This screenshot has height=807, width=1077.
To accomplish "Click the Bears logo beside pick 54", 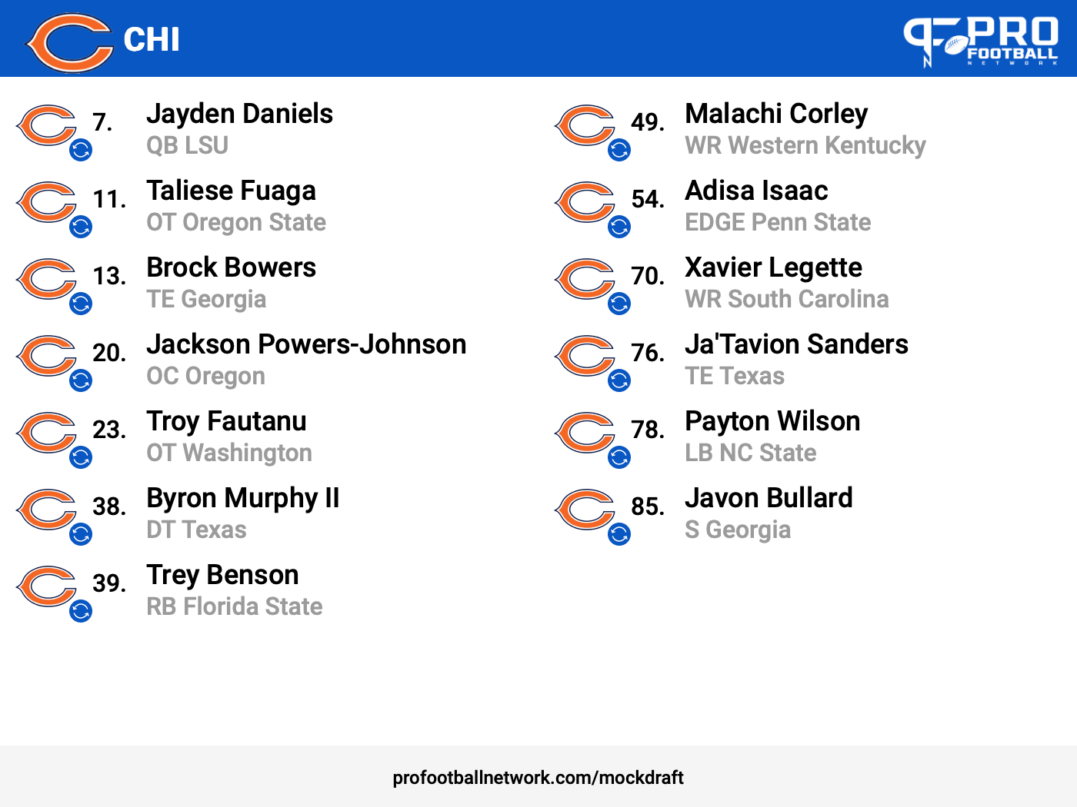I will 585,202.
